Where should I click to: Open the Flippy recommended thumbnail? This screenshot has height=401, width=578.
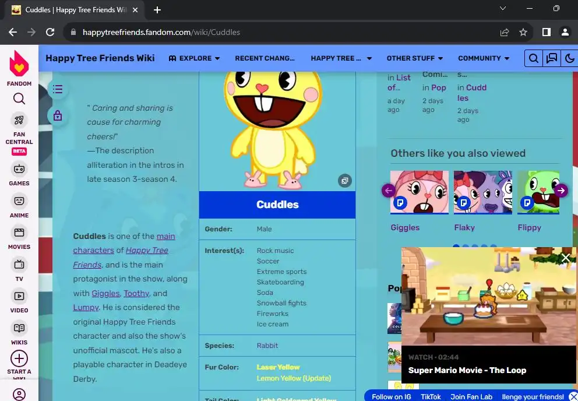(x=538, y=192)
